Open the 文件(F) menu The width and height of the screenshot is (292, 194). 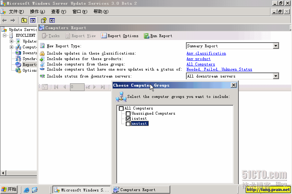coord(16,12)
